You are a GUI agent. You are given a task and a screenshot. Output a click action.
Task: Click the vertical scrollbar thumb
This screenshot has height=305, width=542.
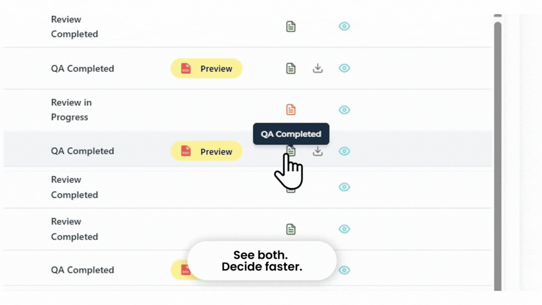pos(498,156)
